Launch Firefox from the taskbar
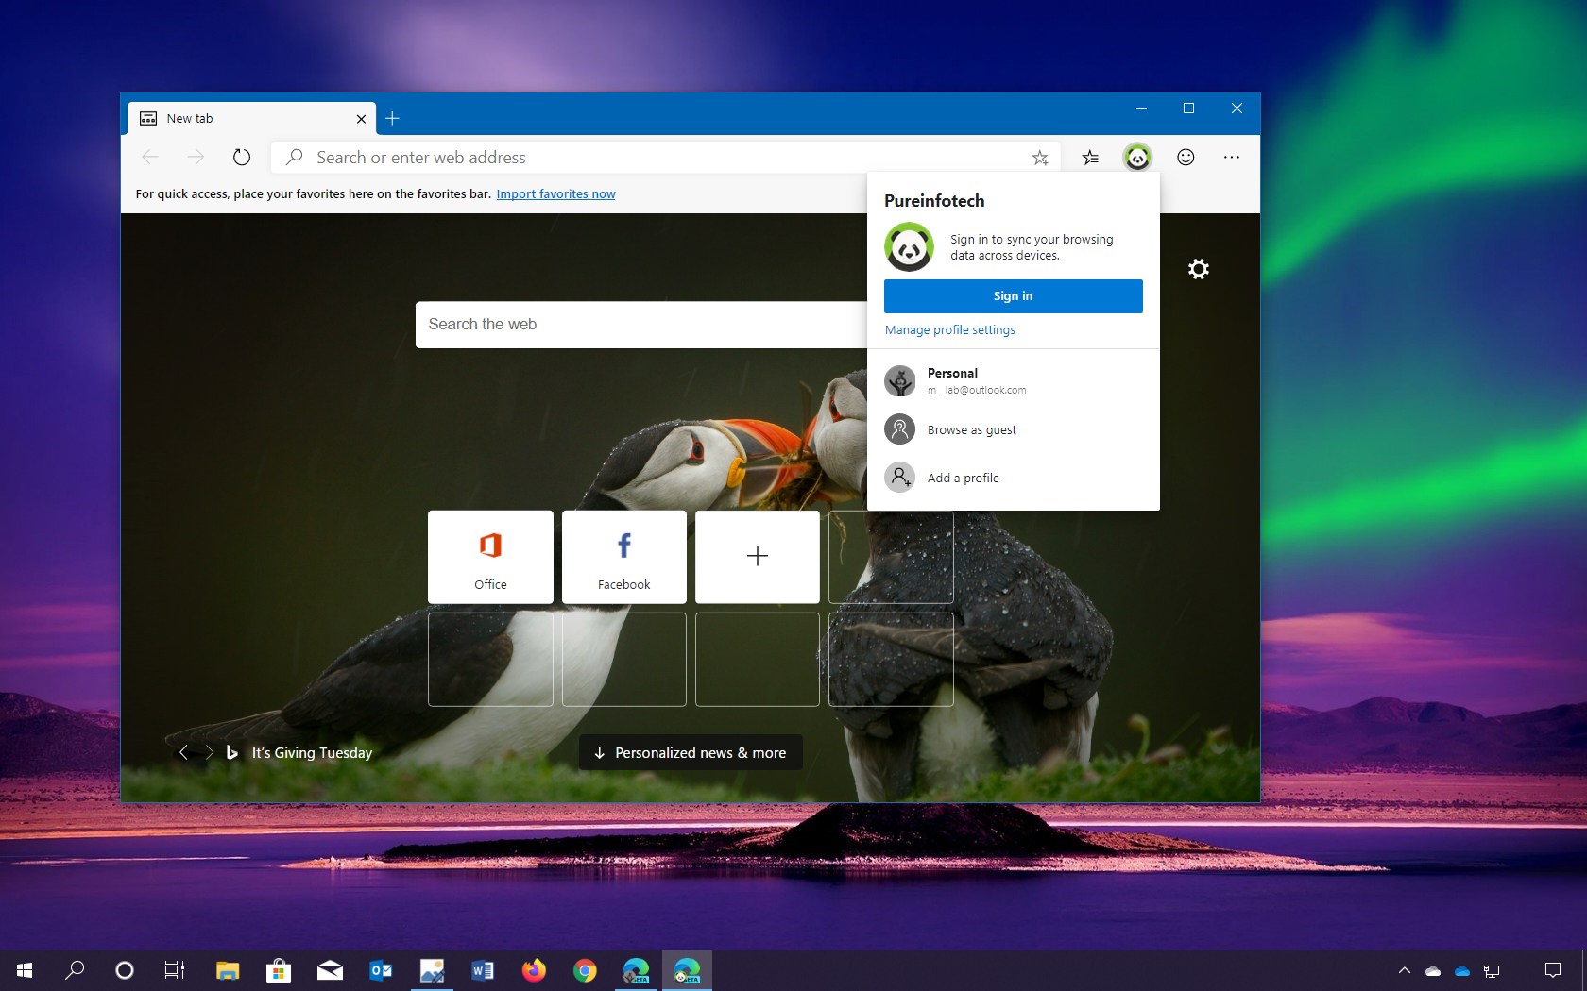The height and width of the screenshot is (991, 1587). click(534, 970)
